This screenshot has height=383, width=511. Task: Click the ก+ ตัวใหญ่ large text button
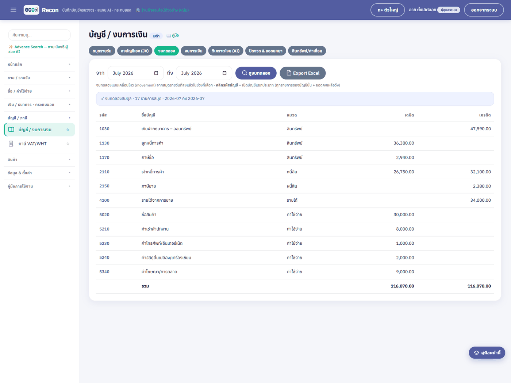388,10
